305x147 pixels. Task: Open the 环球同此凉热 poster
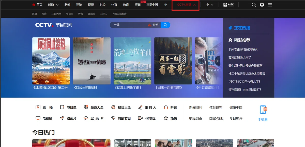click(51, 61)
